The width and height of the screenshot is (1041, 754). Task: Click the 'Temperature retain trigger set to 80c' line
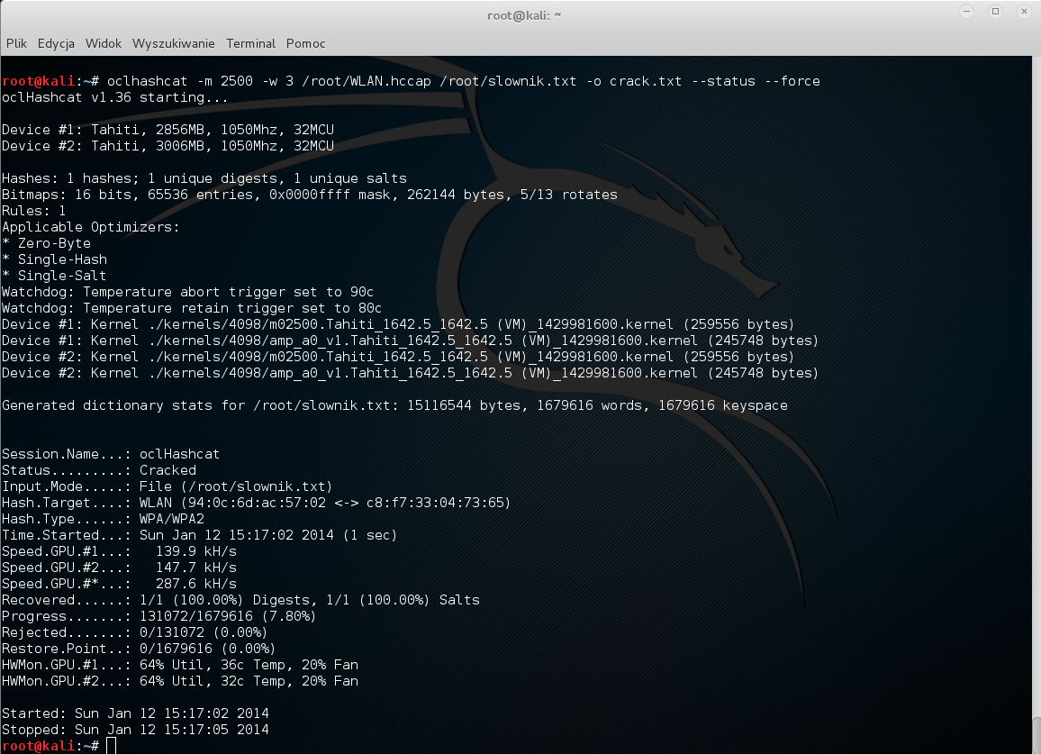192,308
